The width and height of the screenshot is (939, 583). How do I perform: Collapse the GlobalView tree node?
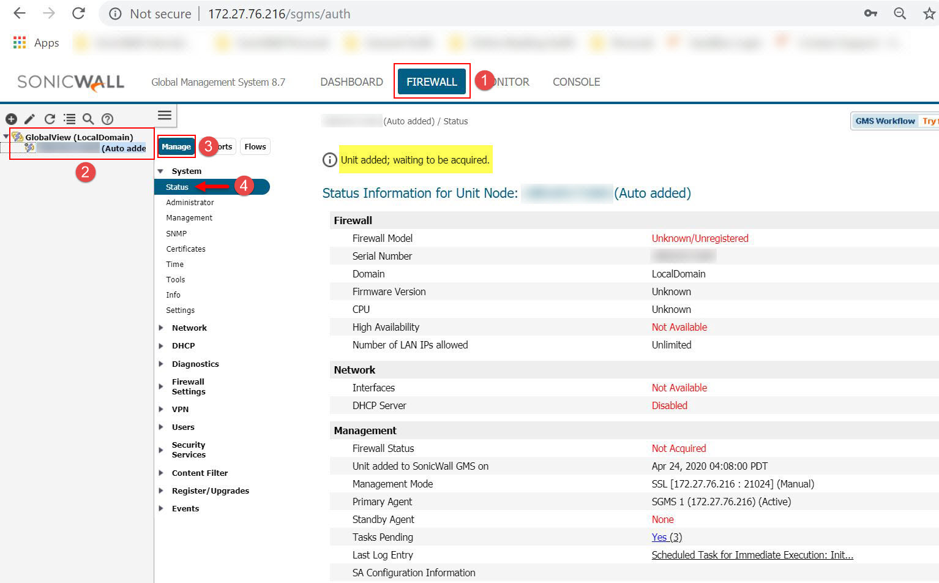click(6, 137)
